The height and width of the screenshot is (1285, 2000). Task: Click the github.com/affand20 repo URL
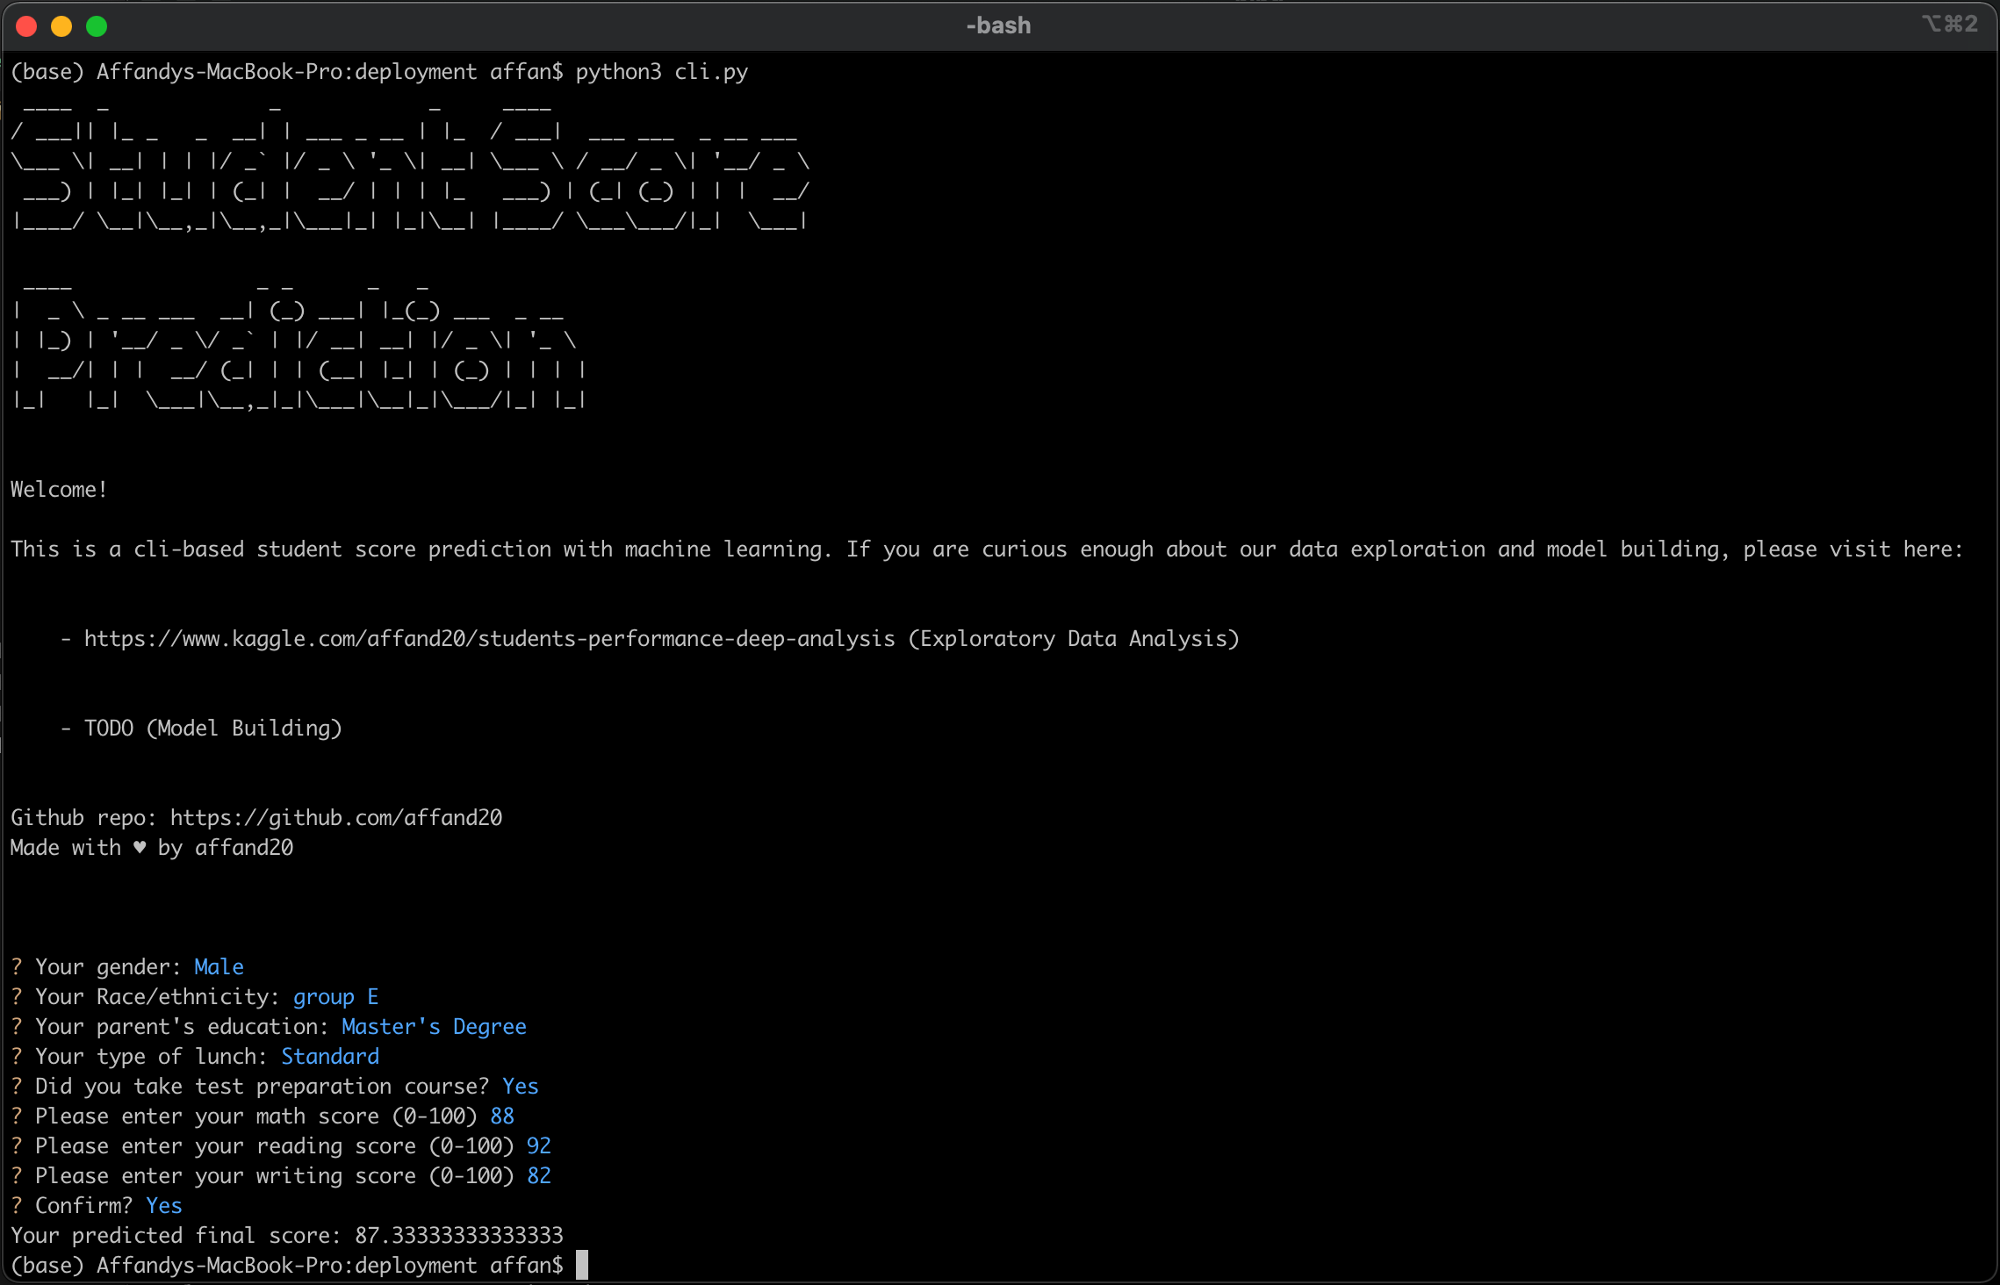[335, 817]
